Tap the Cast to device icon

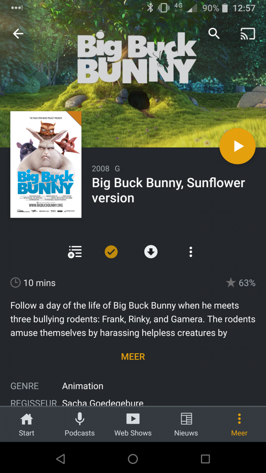[x=248, y=34]
